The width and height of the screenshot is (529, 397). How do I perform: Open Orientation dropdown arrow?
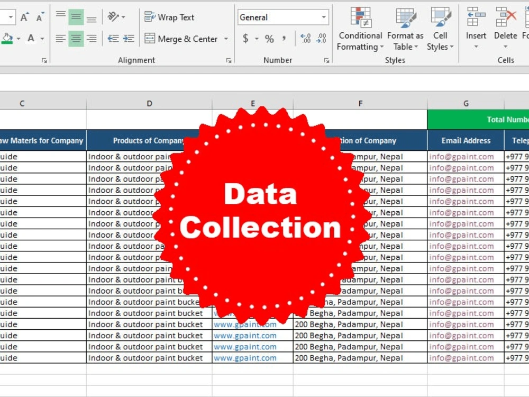point(123,17)
